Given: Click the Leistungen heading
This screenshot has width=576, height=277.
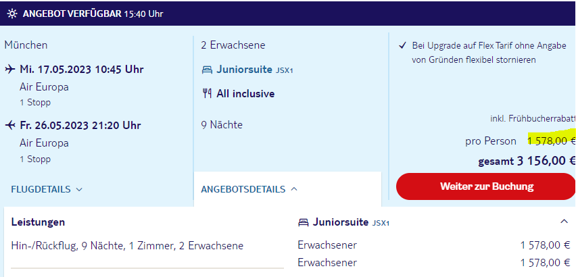Looking at the screenshot, I should pos(38,222).
